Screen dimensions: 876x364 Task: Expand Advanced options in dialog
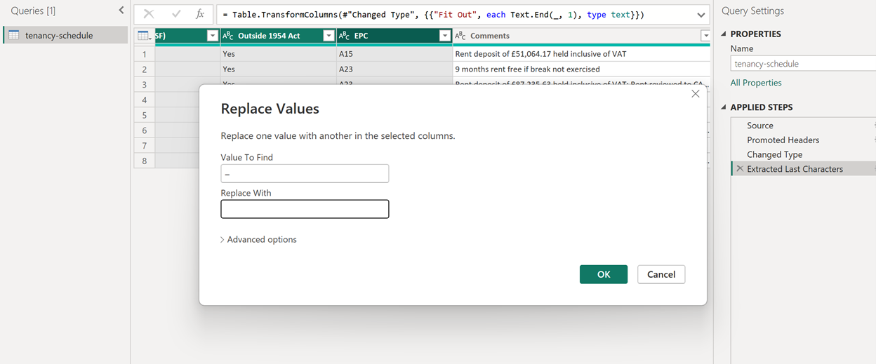click(258, 240)
